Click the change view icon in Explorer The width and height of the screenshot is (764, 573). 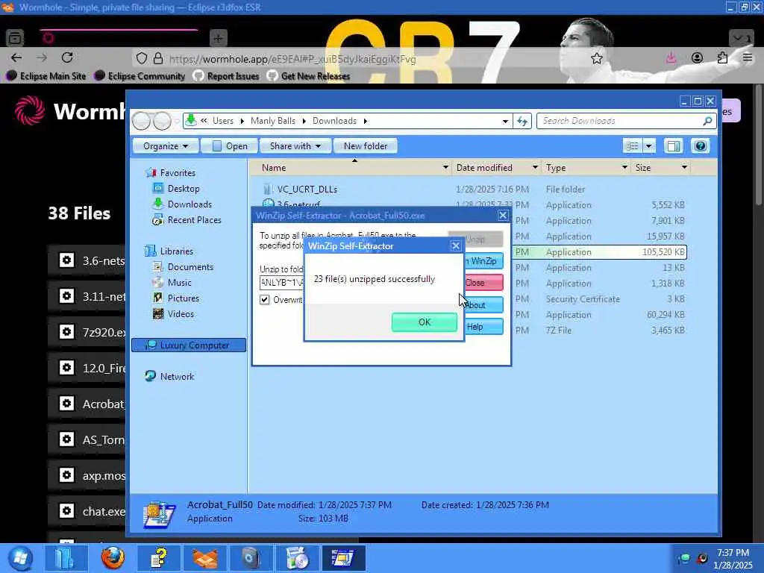click(x=633, y=146)
